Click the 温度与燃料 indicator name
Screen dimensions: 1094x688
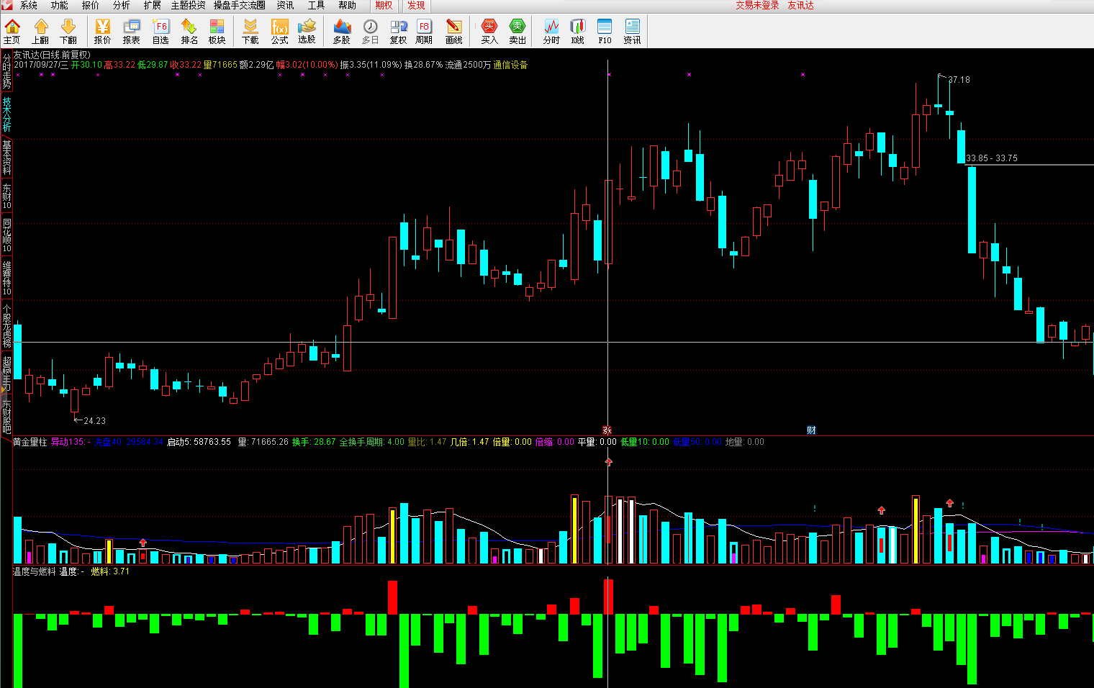pyautogui.click(x=35, y=571)
